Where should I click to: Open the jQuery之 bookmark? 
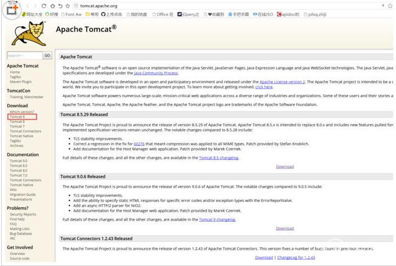tap(188, 15)
